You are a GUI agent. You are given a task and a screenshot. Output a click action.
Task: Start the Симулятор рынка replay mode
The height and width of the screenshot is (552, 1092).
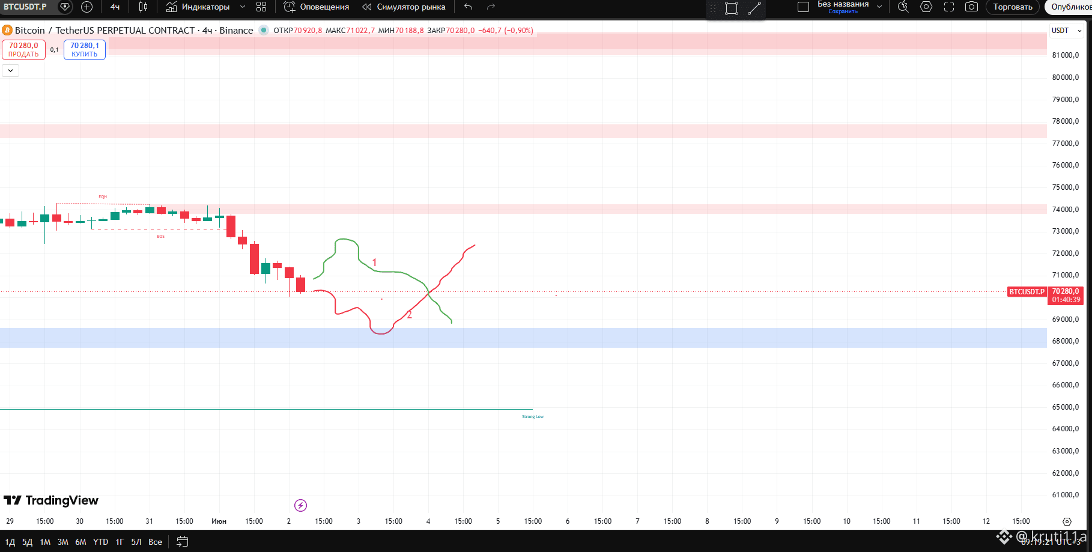tap(404, 7)
